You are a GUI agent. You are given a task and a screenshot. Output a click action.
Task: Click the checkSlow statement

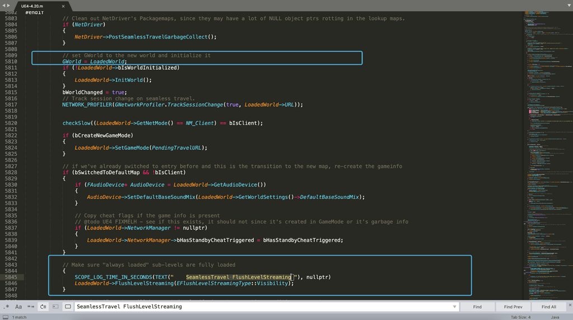coord(162,123)
